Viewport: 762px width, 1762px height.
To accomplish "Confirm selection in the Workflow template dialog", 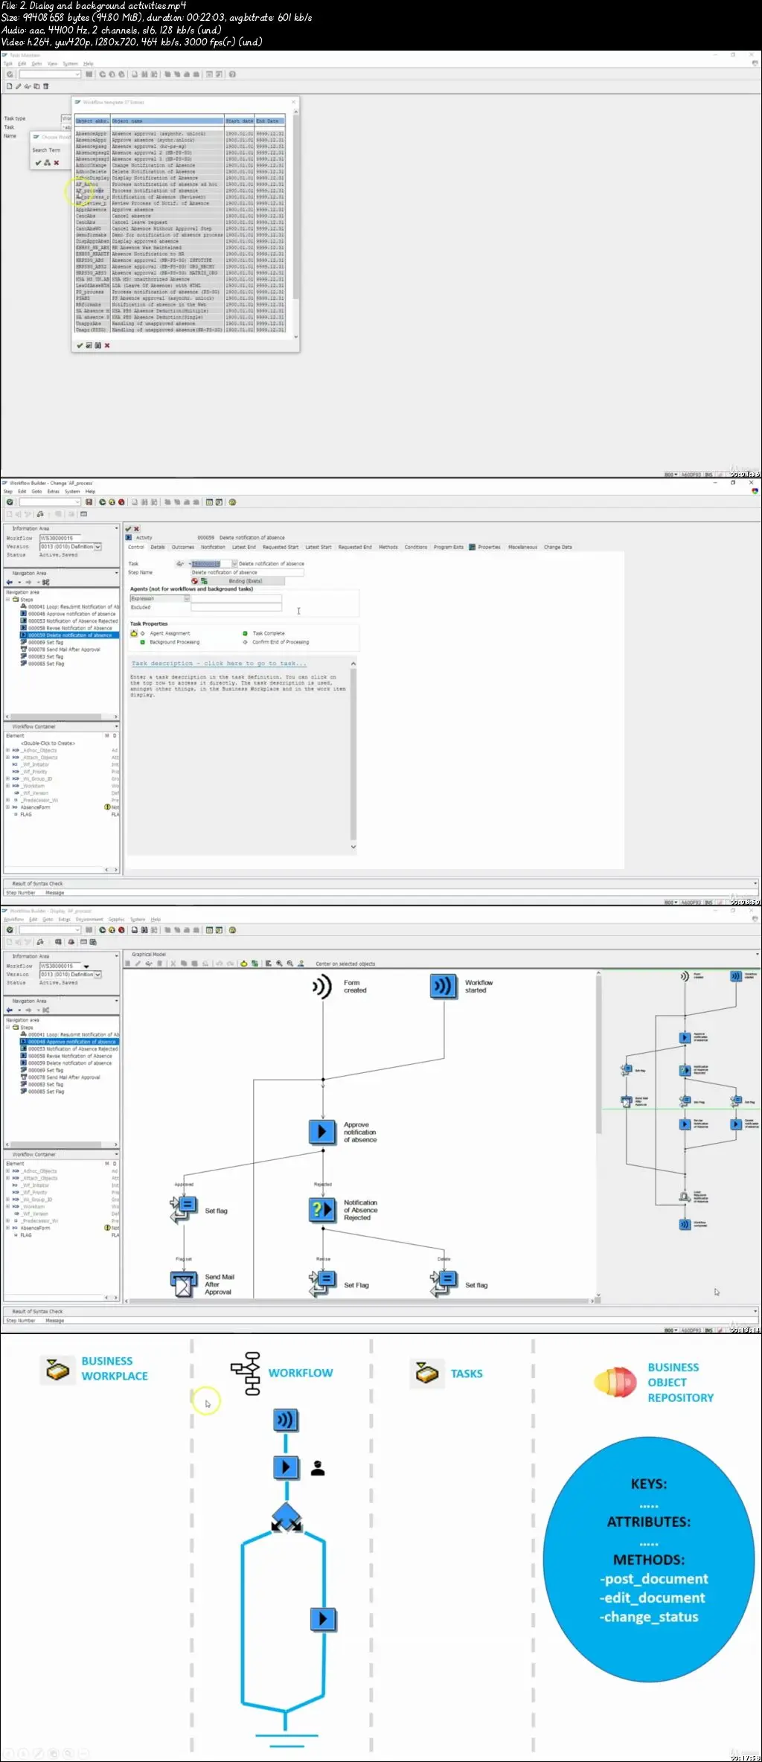I will coord(80,345).
